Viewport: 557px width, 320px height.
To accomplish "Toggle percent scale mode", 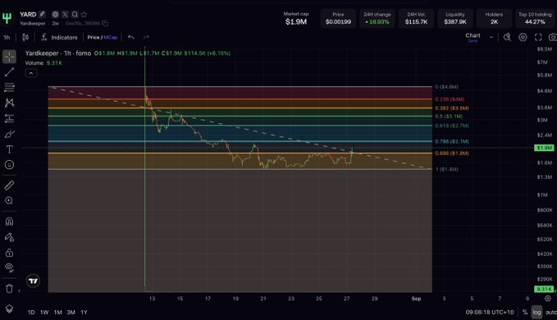I will pos(525,312).
